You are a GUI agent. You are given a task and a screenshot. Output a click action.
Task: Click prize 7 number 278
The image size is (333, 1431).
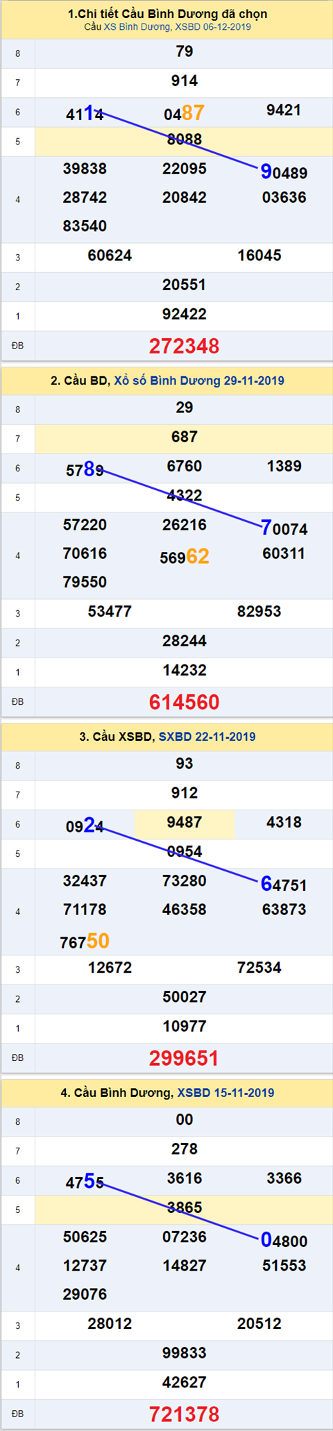(185, 1149)
